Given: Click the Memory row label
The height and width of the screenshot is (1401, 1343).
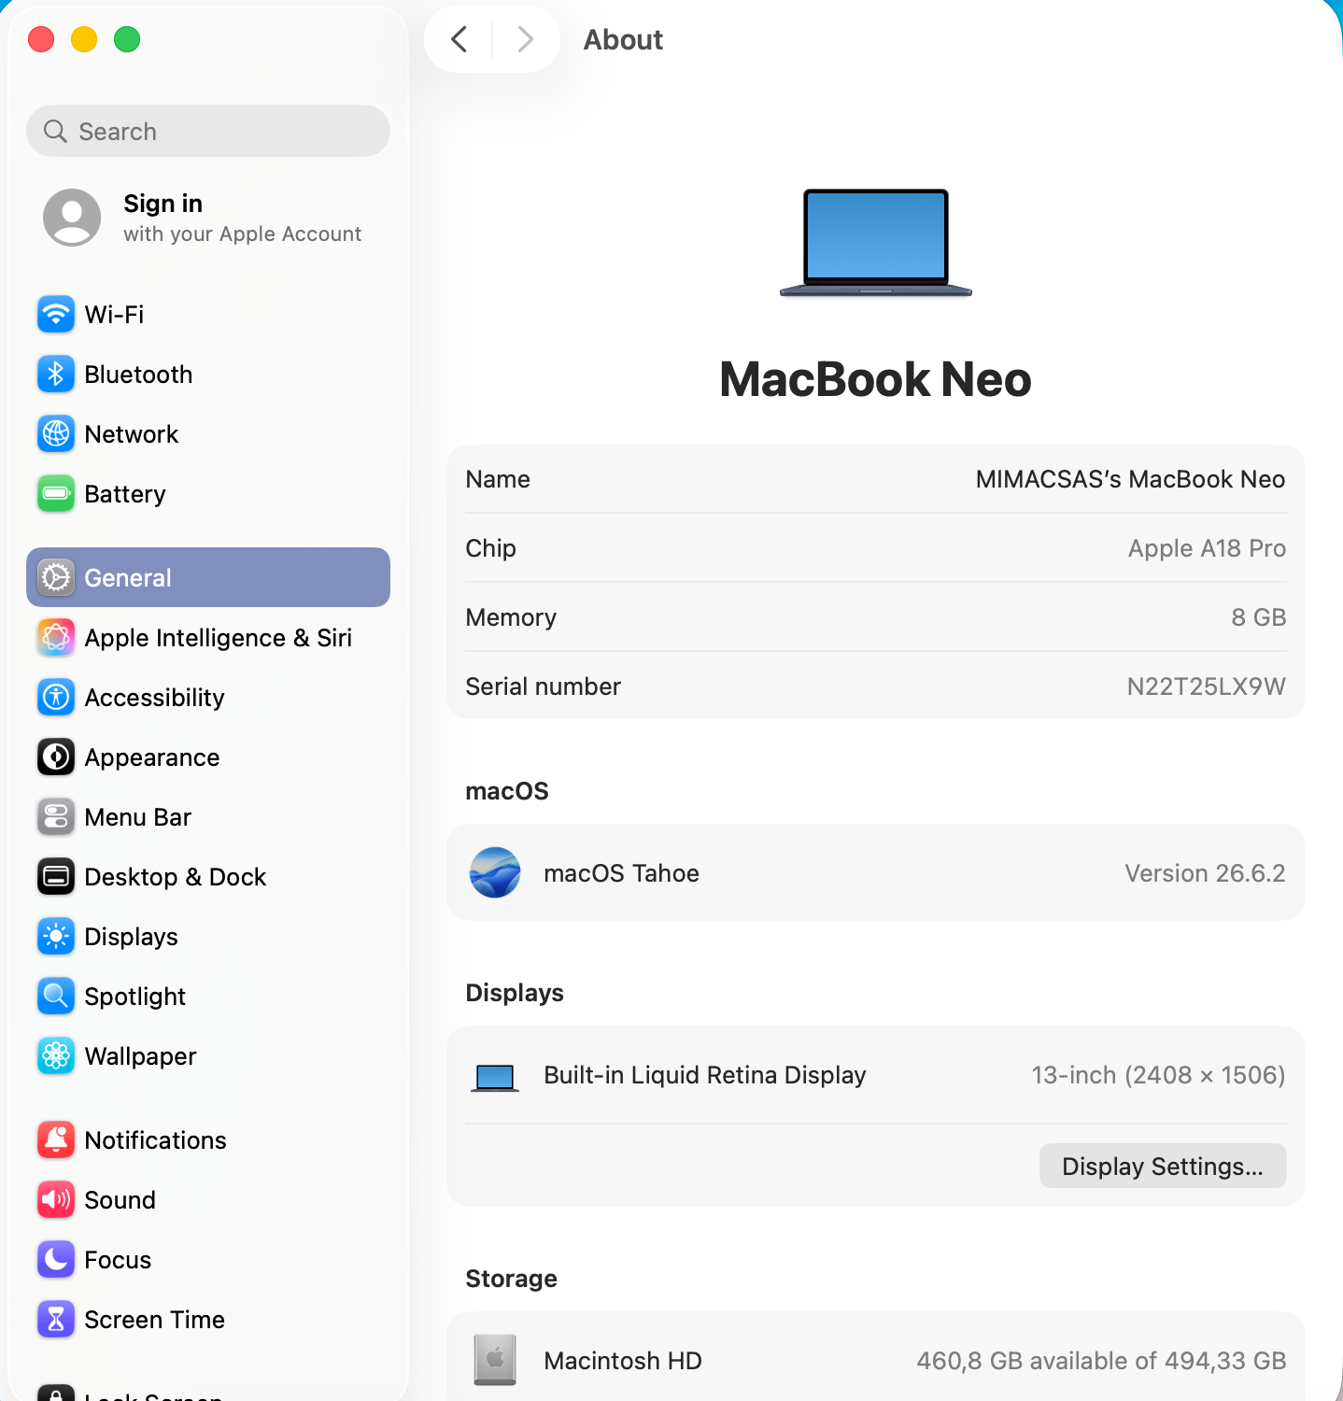Looking at the screenshot, I should coord(511,617).
